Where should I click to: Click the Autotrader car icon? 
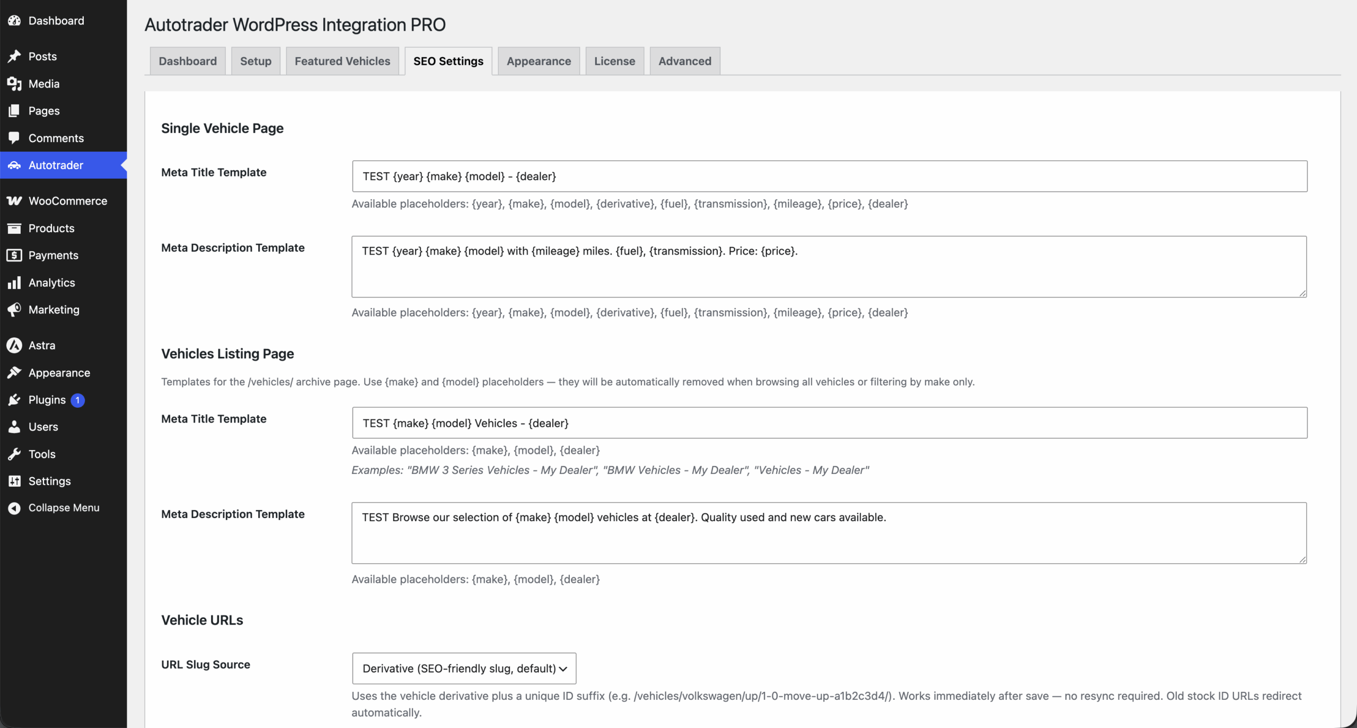pos(14,165)
